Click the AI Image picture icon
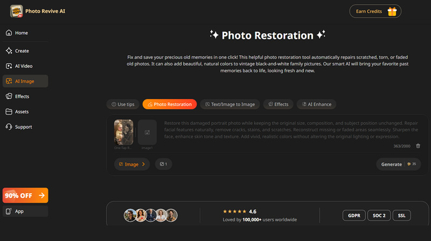The image size is (431, 241). (x=9, y=81)
